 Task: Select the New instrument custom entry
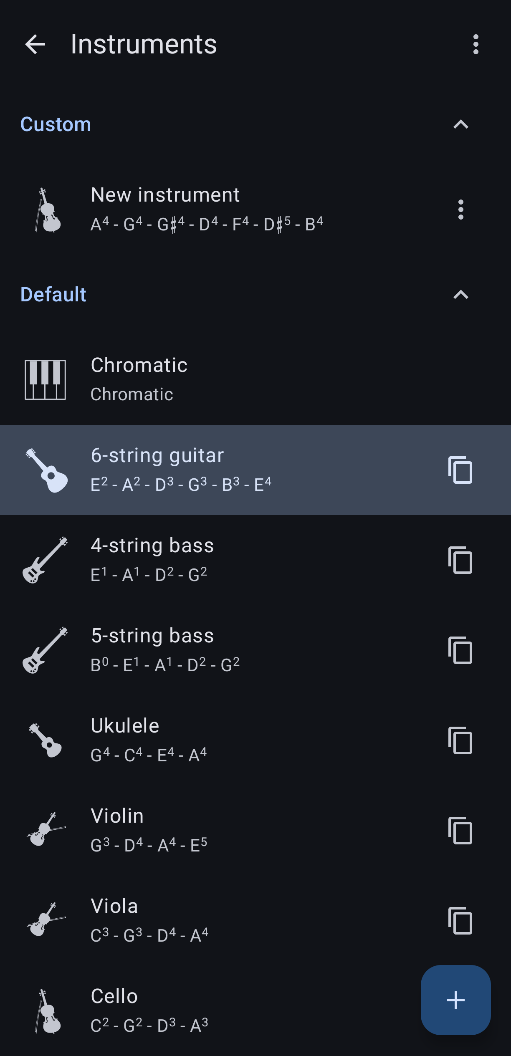(x=207, y=209)
